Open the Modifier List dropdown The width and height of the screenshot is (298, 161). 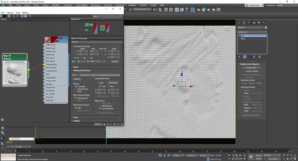pos(252,32)
